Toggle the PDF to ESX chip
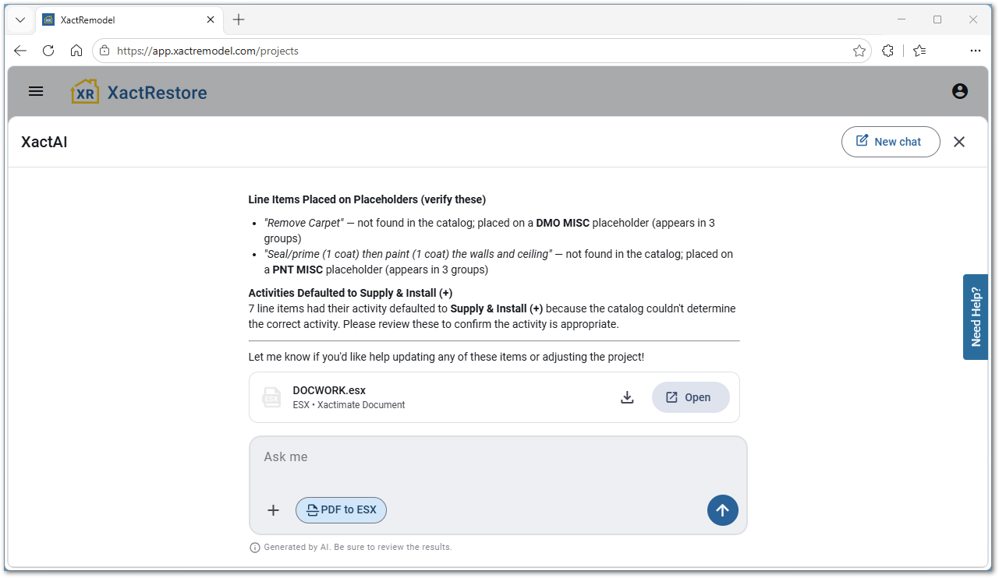Viewport: 999px width, 578px height. (341, 510)
